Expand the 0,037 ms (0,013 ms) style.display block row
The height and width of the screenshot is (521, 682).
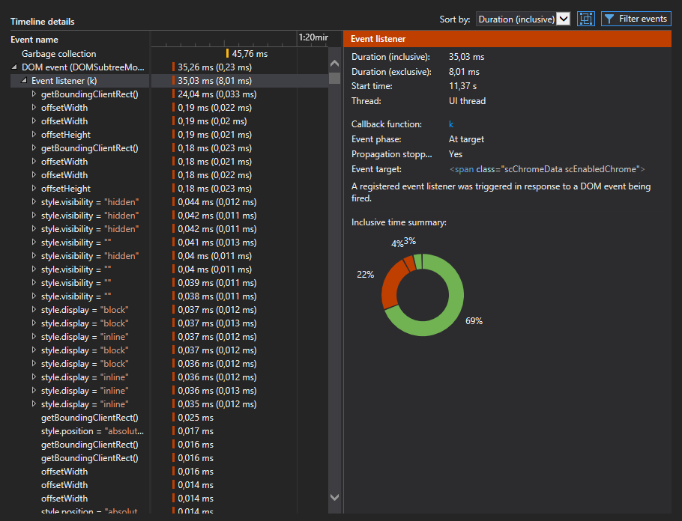tap(34, 323)
